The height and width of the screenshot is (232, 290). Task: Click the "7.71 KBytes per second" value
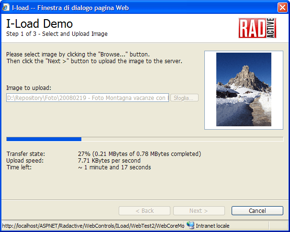click(109, 160)
